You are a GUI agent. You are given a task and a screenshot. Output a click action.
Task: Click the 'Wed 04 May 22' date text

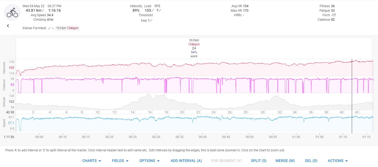tap(34, 6)
